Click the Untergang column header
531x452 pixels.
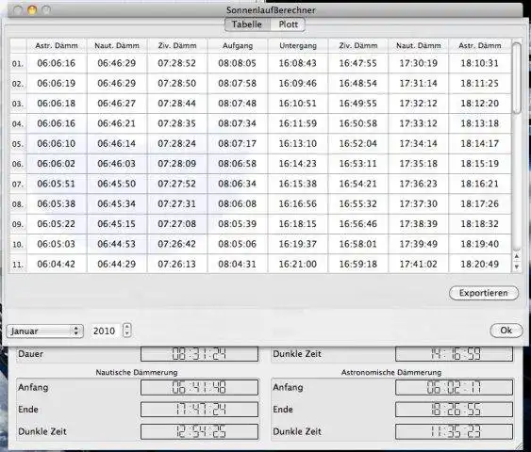click(298, 45)
